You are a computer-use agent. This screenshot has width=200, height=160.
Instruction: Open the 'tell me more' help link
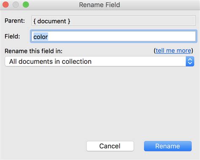click(173, 51)
